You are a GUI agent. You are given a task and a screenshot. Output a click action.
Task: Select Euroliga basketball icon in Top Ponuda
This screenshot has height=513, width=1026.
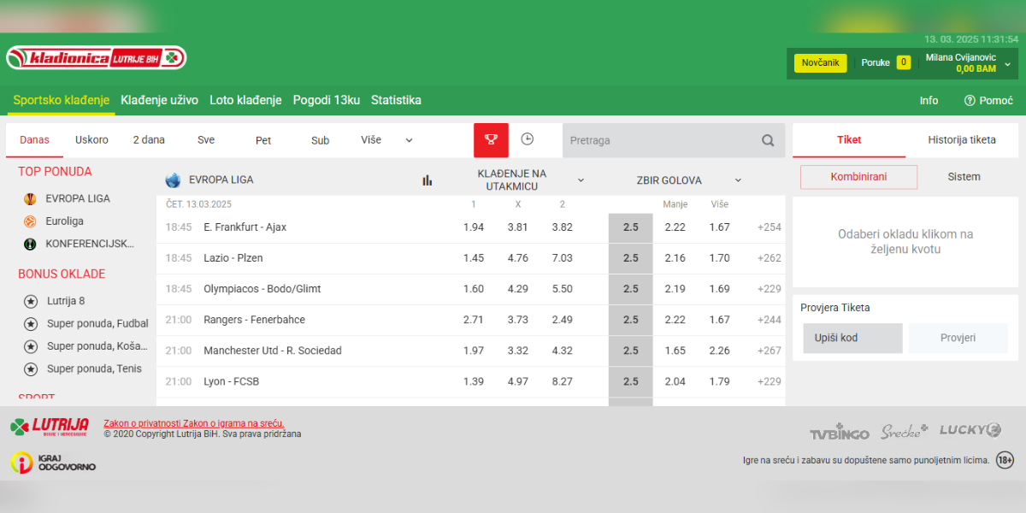click(x=30, y=221)
